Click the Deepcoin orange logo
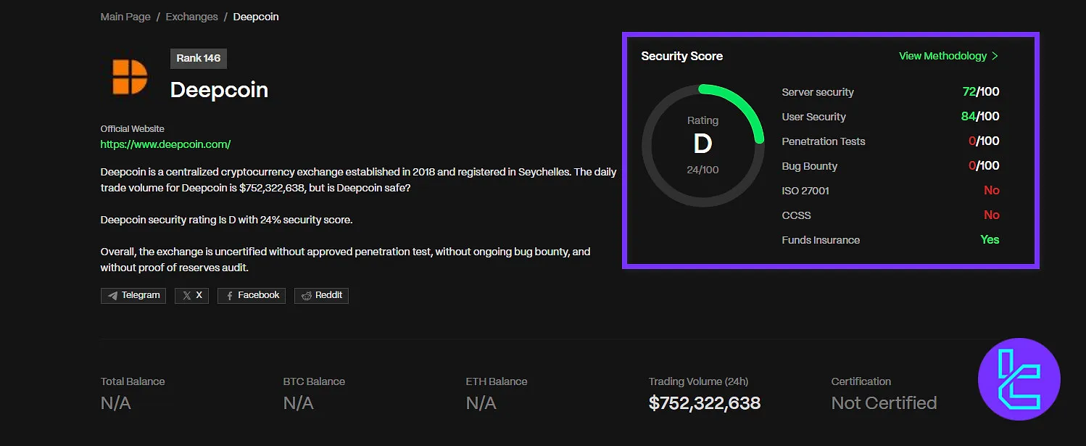 pos(130,78)
